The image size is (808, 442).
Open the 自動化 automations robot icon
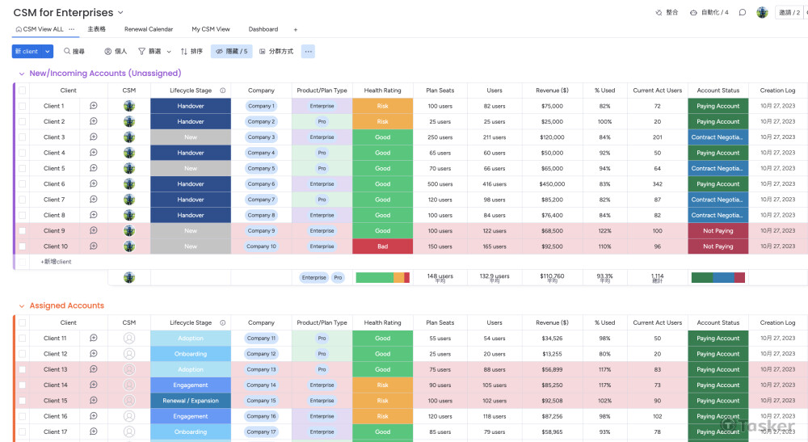694,13
